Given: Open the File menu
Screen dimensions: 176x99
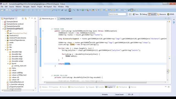Looking at the screenshot, I should [2, 7].
